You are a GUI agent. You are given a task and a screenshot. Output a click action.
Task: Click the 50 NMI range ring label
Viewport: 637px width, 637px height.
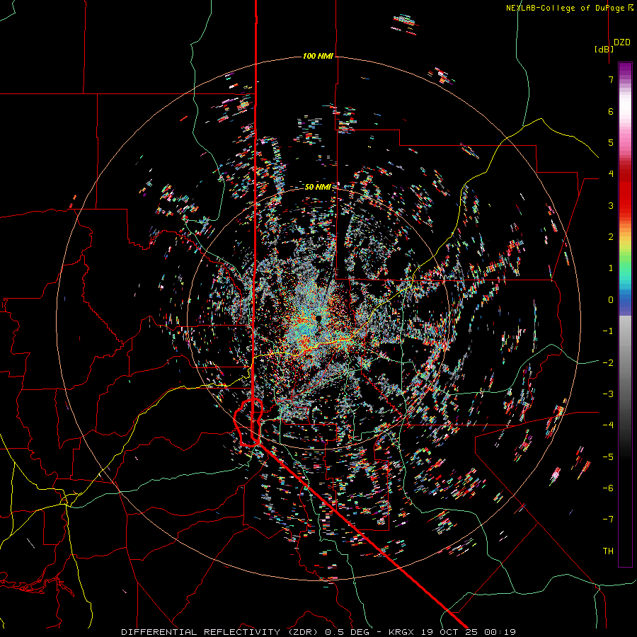(318, 187)
